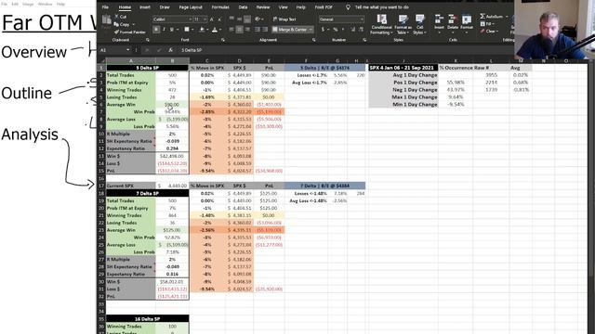Click the Orientation text rotation icon
This screenshot has width=595, height=334.
click(x=258, y=19)
